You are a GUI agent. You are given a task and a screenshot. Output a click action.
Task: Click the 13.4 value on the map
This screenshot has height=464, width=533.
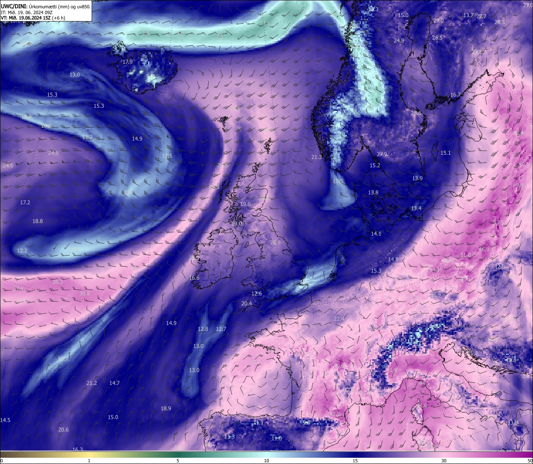tap(416, 208)
